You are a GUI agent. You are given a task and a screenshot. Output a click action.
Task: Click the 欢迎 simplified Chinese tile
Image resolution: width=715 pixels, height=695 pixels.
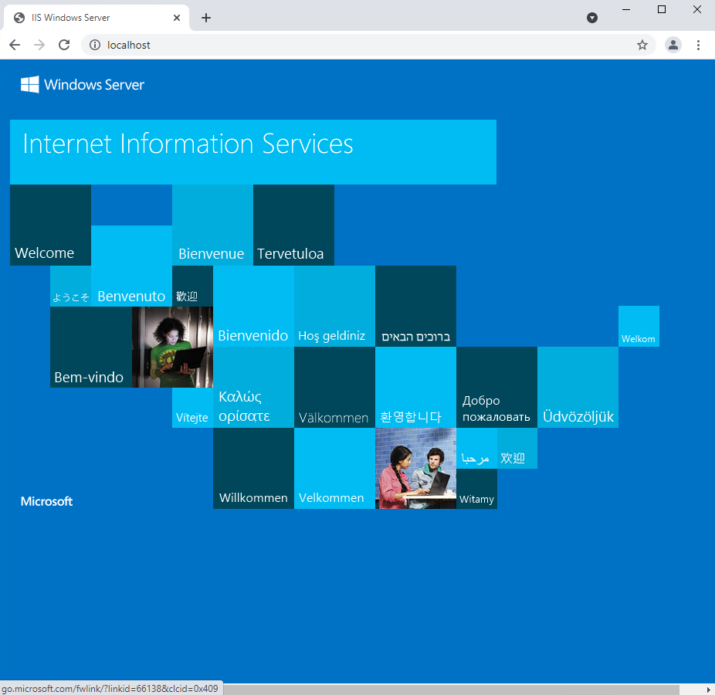[517, 449]
